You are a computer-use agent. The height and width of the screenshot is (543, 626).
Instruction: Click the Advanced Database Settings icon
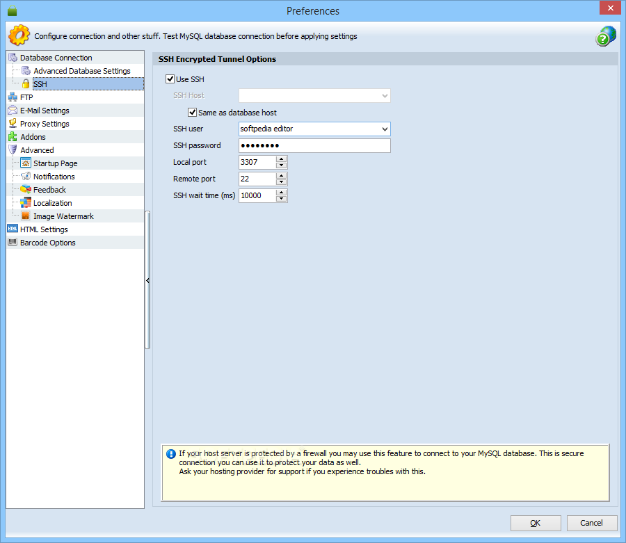pyautogui.click(x=26, y=71)
